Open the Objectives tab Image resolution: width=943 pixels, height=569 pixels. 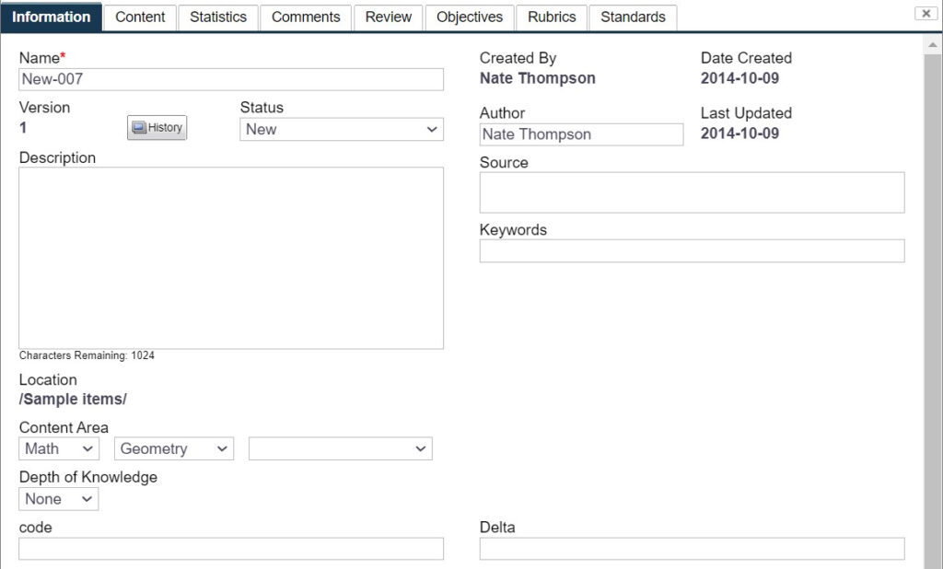tap(470, 17)
